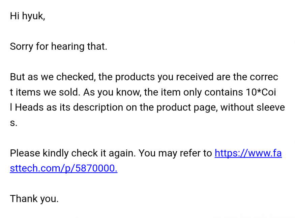Click the word 'Sorry'
This screenshot has height=218, width=295.
pyautogui.click(x=21, y=46)
